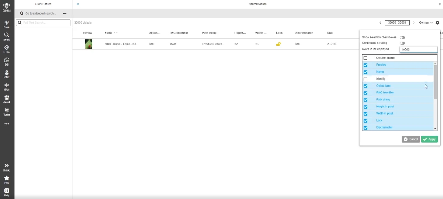Image resolution: width=443 pixels, height=199 pixels.
Task: Check the Identity column checkbox
Action: coord(365,79)
